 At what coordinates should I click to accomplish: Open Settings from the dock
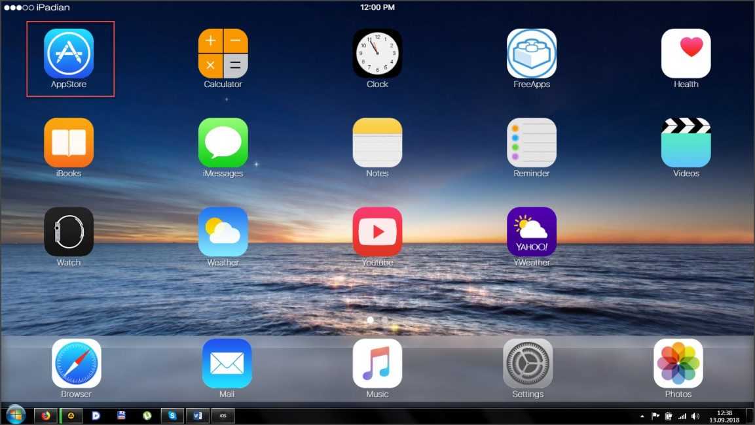(x=528, y=364)
